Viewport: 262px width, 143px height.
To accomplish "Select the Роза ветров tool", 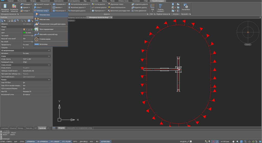I will (59, 11).
